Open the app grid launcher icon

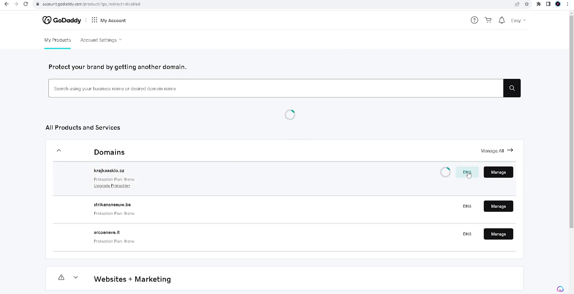click(x=94, y=20)
